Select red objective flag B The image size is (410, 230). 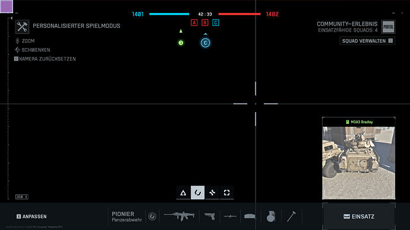205,23
